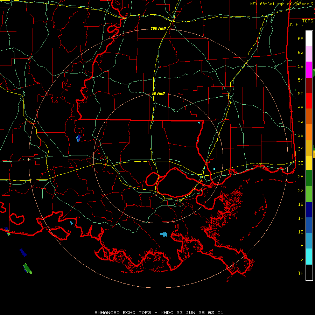Click the '26' legend label
Screen dimensions: 315x315
[301, 177]
